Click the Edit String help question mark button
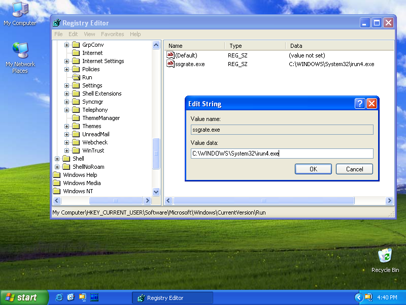406x305 pixels. [x=360, y=104]
